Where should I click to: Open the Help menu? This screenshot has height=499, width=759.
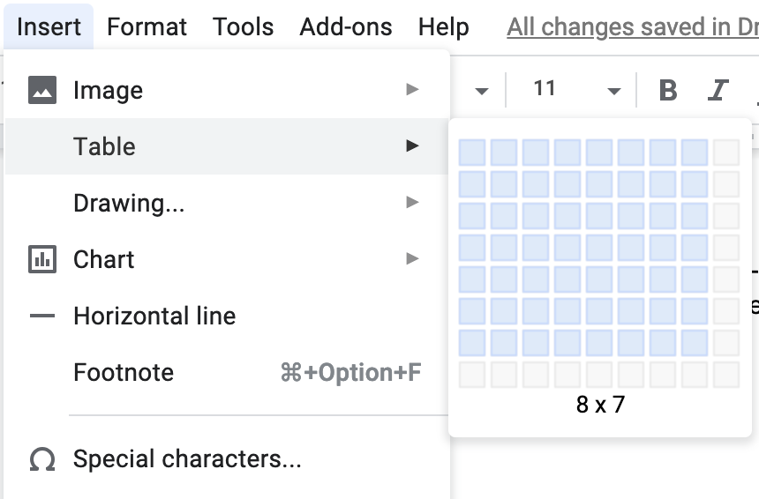(x=444, y=26)
